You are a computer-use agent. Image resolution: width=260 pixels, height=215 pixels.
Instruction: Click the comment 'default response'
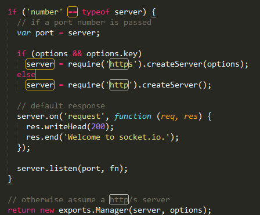point(61,106)
